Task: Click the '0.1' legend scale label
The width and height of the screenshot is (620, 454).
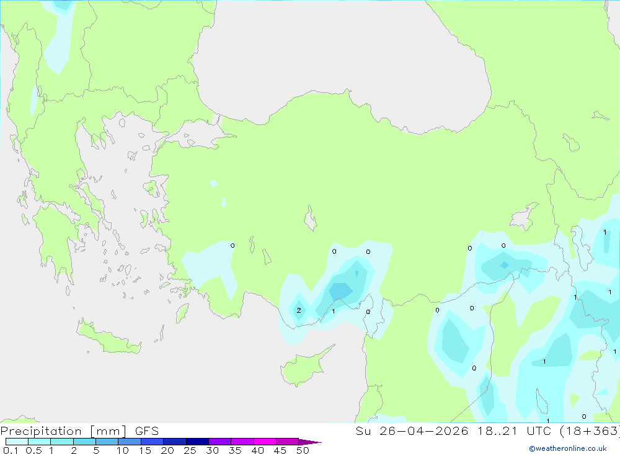Action: click(11, 450)
